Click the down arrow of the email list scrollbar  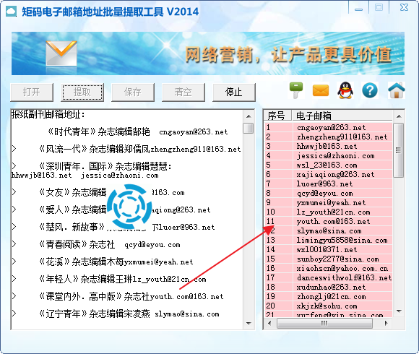399,311
